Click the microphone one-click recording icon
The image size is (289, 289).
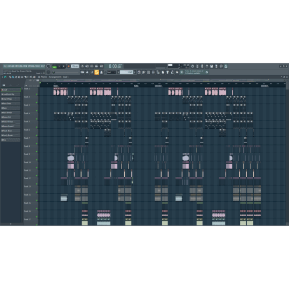202,66
